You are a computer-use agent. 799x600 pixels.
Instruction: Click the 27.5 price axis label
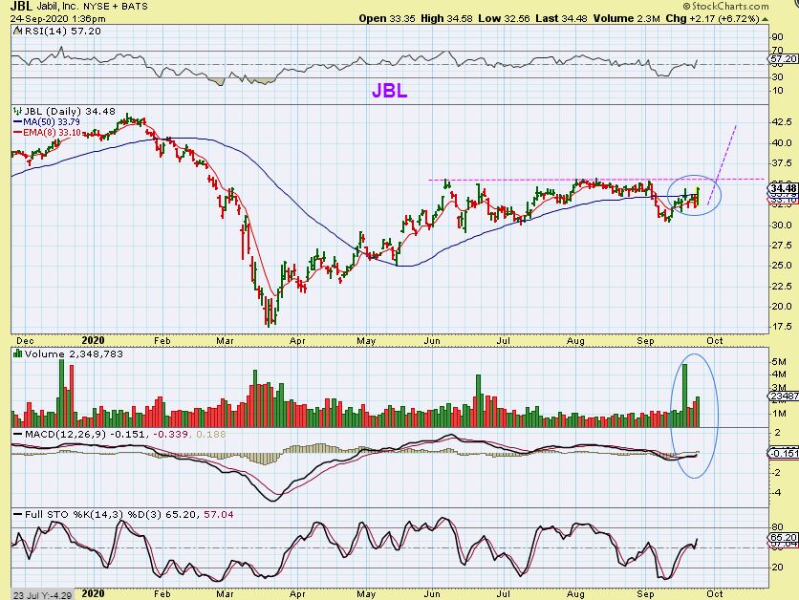tap(782, 245)
